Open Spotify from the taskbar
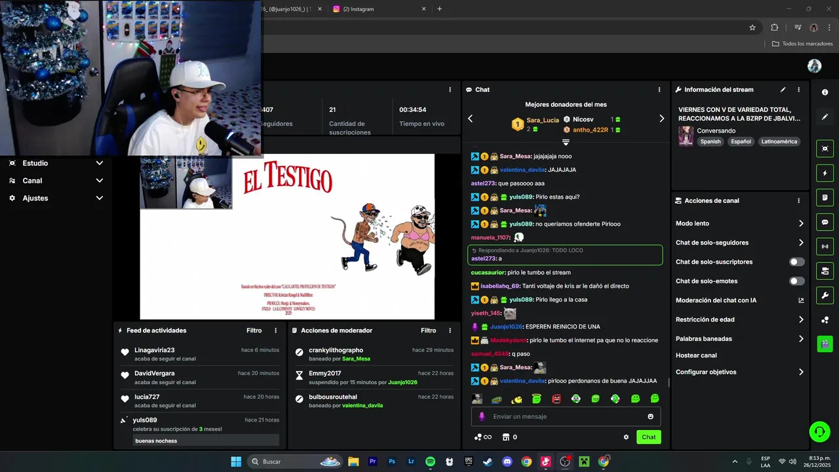839x472 pixels. pos(430,462)
